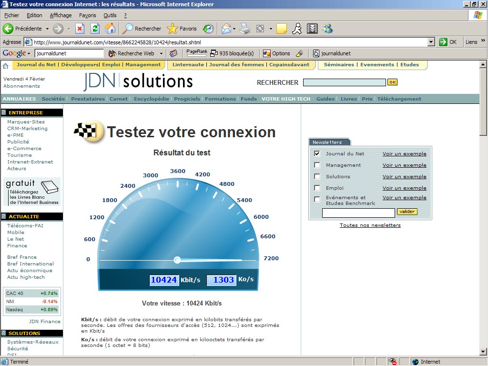Viewport: 488px width, 366px height.
Task: Check the Management newsletter checkbox
Action: [317, 165]
